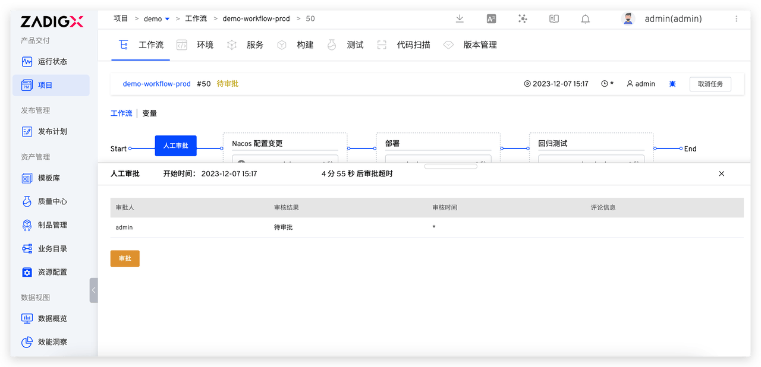Click the language translation icon
Screen dimensions: 761x367
click(x=491, y=19)
